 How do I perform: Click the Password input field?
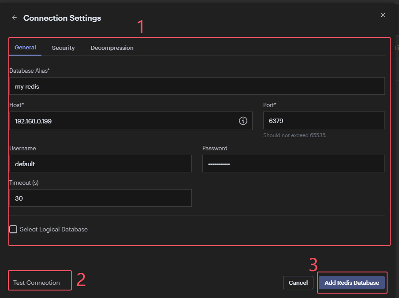click(x=293, y=164)
